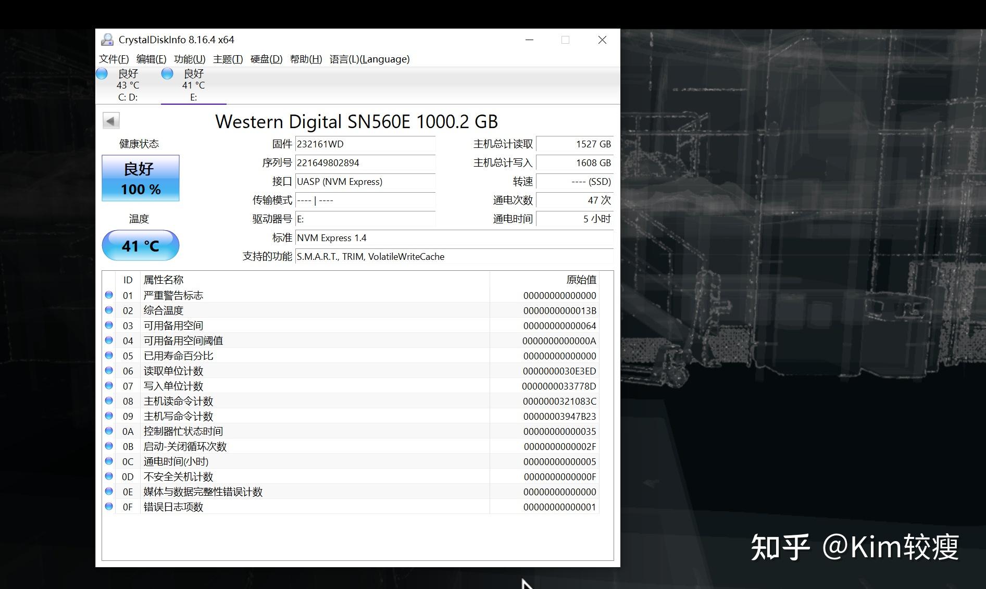
Task: Click raw value 0000000321083C
Action: click(560, 401)
